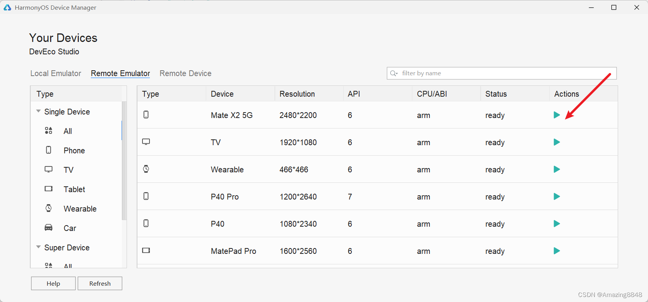
Task: Click the 1920*1080 resolution cell
Action: pos(298,142)
